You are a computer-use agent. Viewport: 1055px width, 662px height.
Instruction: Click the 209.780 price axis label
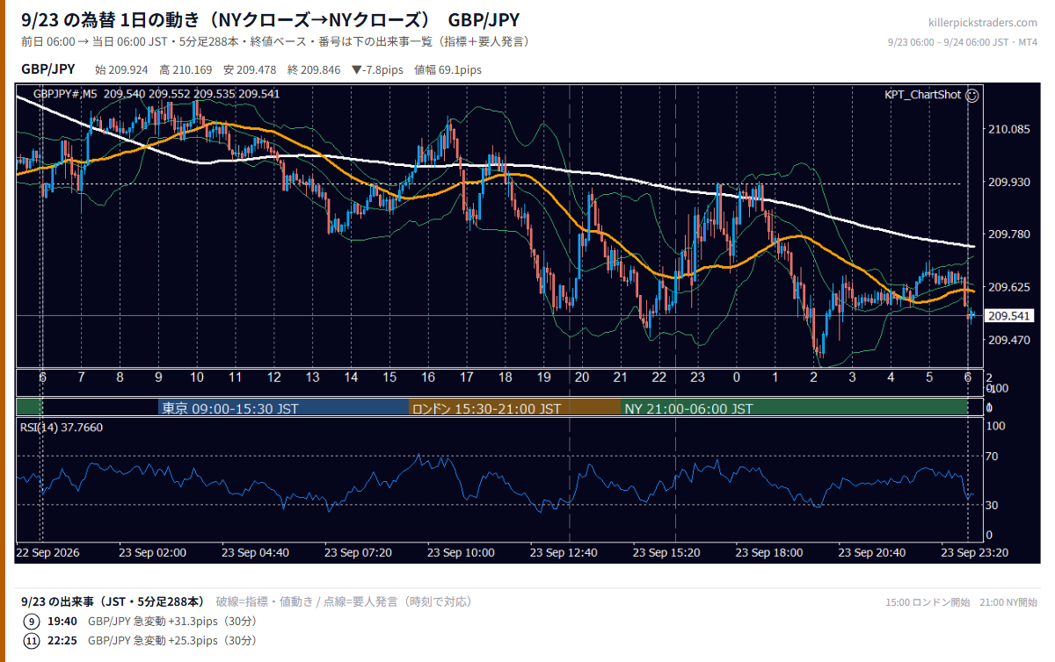tap(1009, 234)
